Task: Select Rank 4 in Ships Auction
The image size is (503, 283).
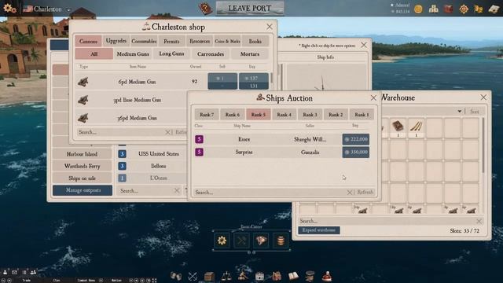Action: [284, 114]
